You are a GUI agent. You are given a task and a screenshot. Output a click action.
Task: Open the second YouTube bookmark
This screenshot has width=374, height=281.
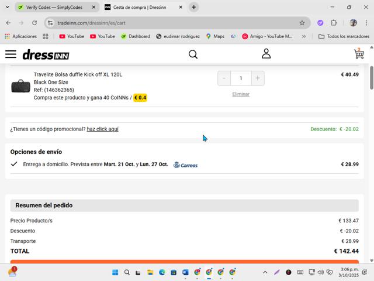[103, 36]
